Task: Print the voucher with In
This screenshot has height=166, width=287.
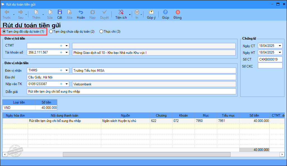Action: (x=137, y=15)
